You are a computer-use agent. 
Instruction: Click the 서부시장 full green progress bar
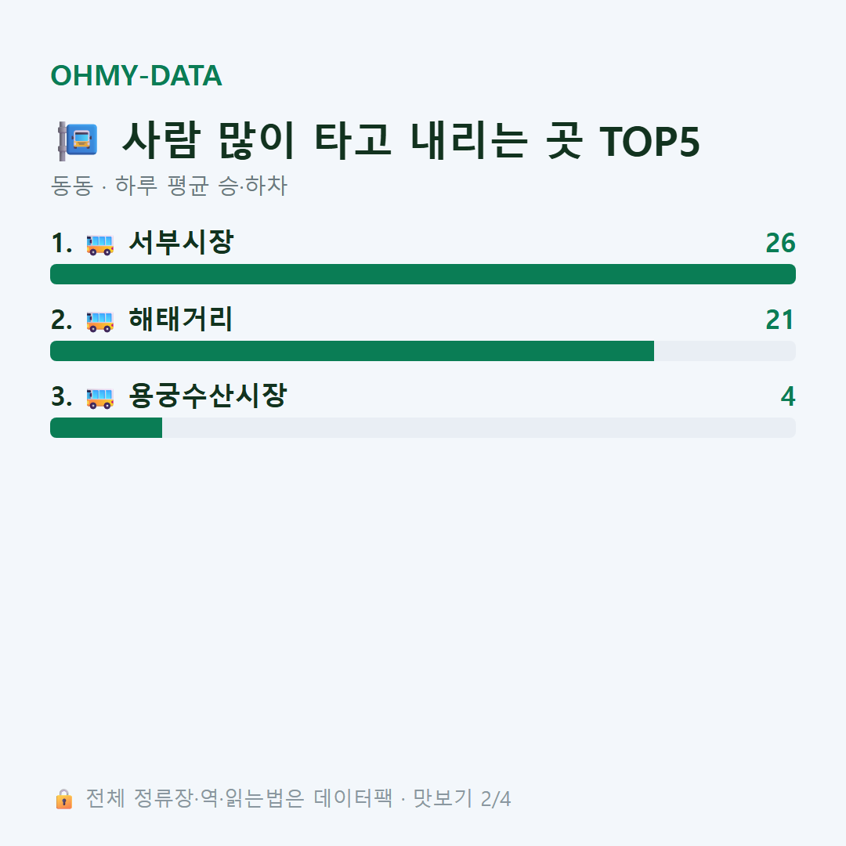tap(423, 274)
